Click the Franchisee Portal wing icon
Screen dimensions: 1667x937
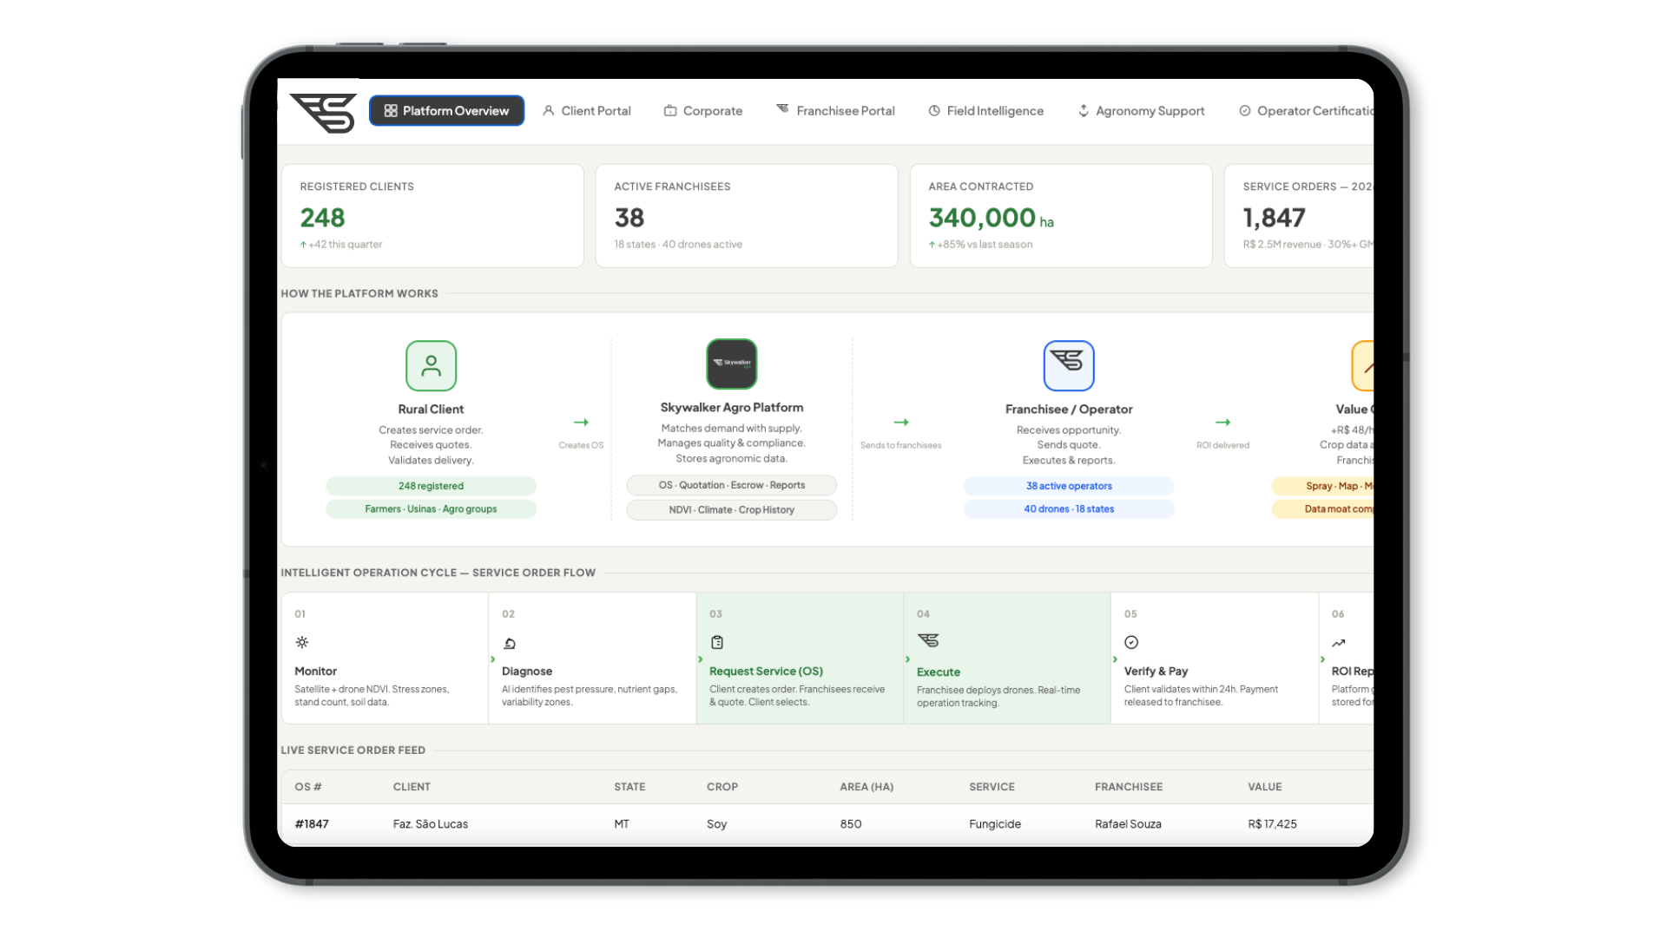[782, 108]
